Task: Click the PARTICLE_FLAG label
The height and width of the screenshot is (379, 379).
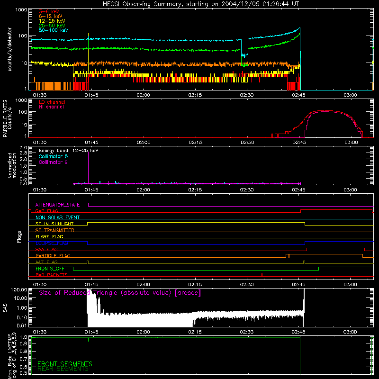Action: pyautogui.click(x=53, y=256)
